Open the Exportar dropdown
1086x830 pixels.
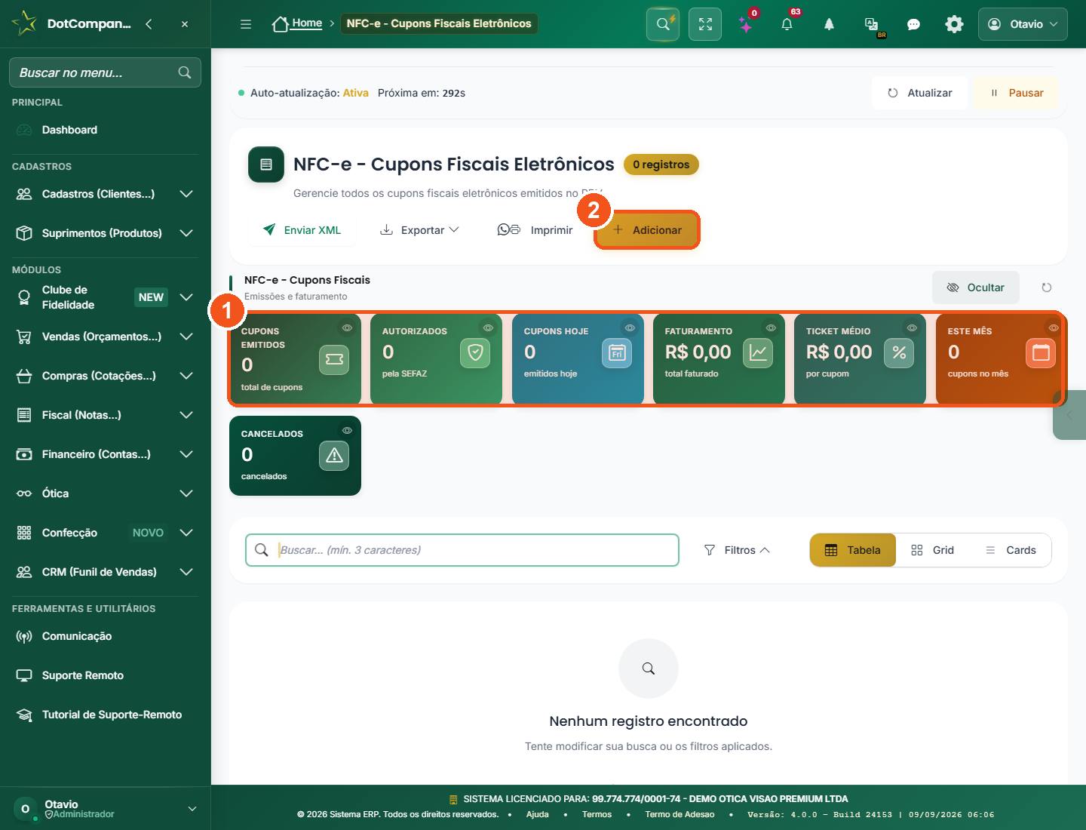click(419, 230)
